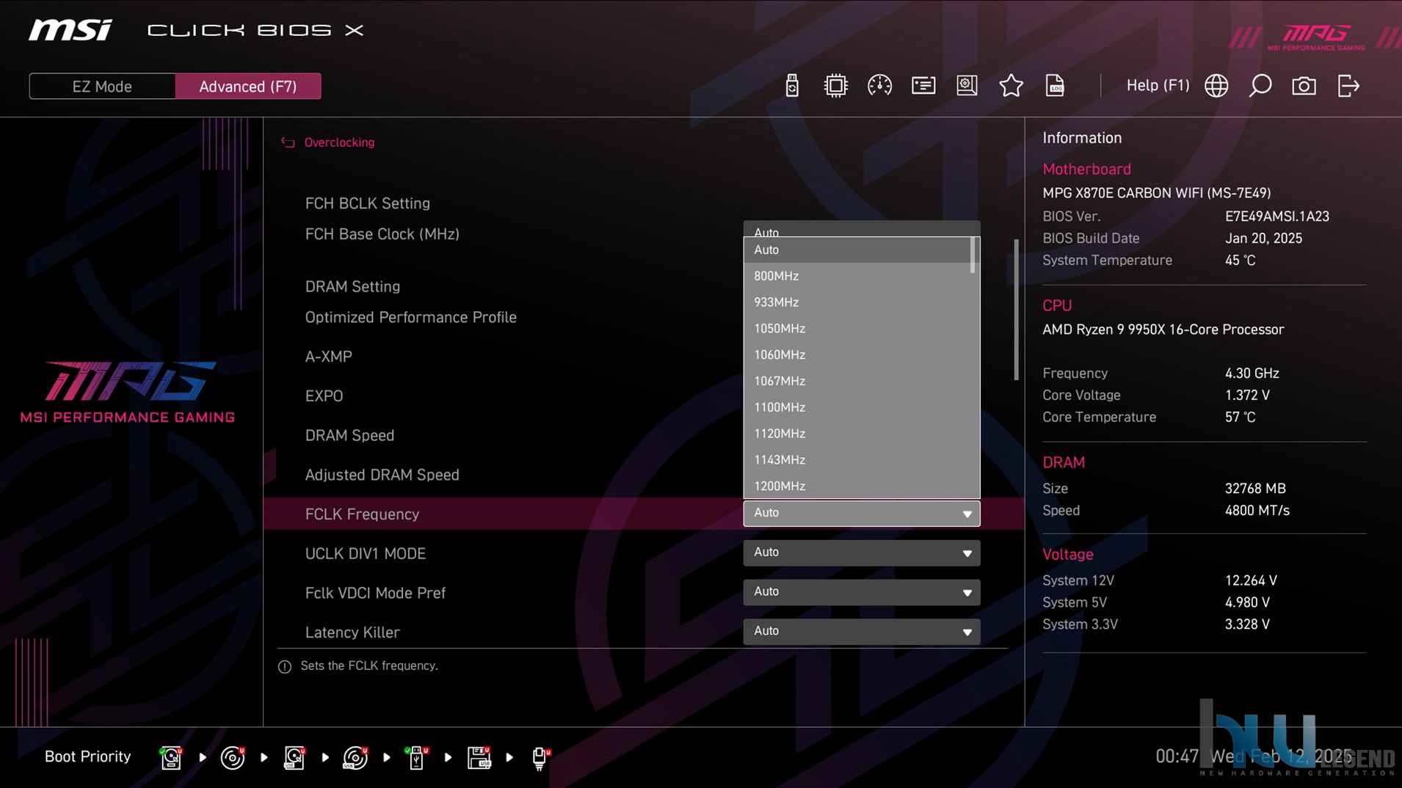Choose 933MHz FCLK option
The image size is (1402, 788).
[x=857, y=302]
